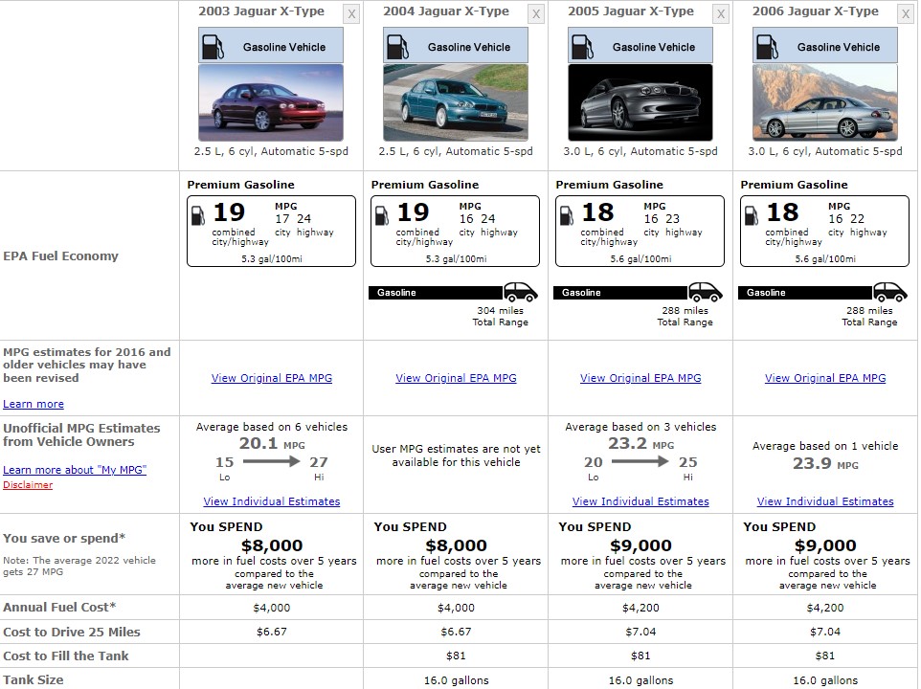Viewport: 921px width, 689px height.
Task: Click the 2006 Jaguar X-Type photo
Action: coord(824,102)
